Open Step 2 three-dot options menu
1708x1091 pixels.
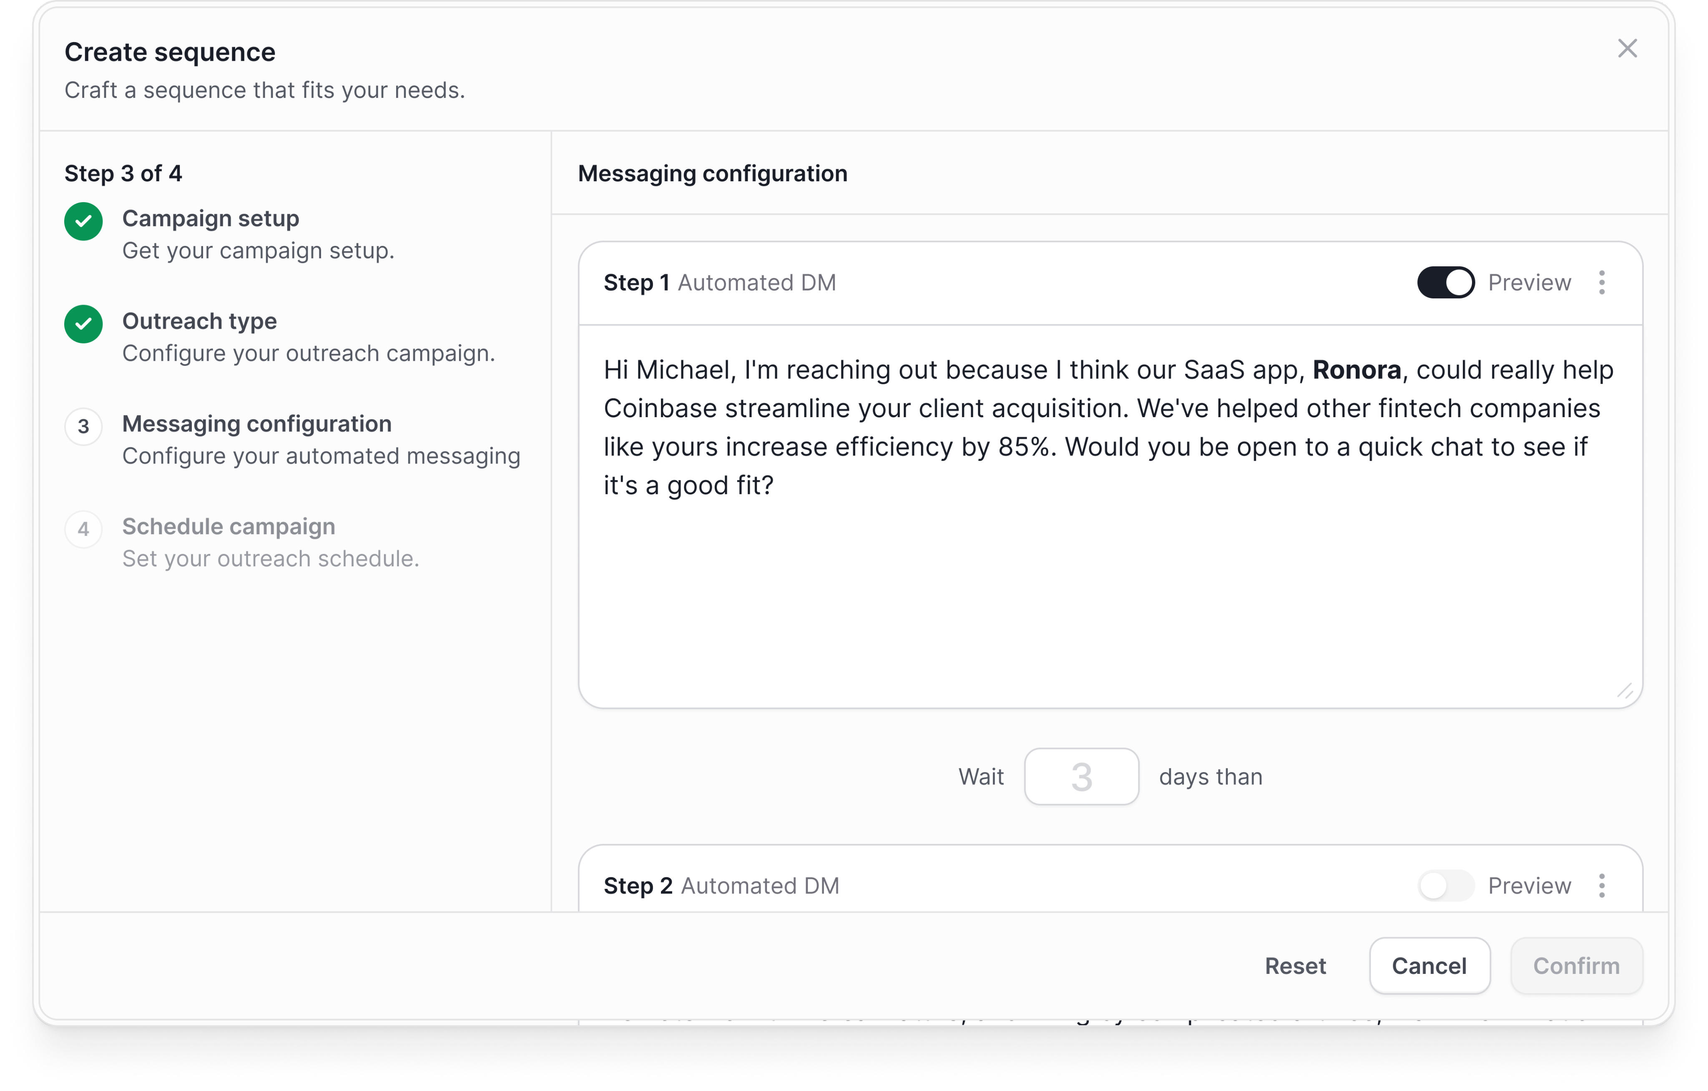(x=1602, y=885)
